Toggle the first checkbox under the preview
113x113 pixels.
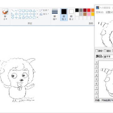(97, 51)
